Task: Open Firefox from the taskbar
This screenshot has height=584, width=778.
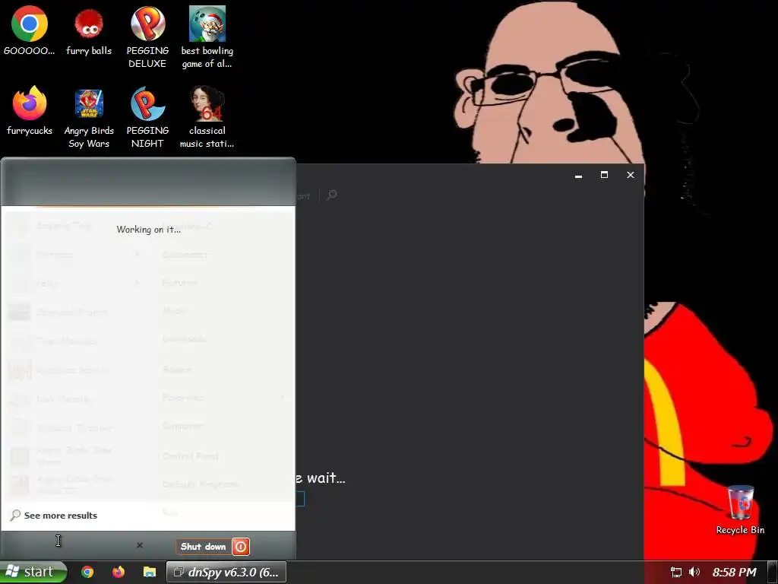Action: pos(118,572)
